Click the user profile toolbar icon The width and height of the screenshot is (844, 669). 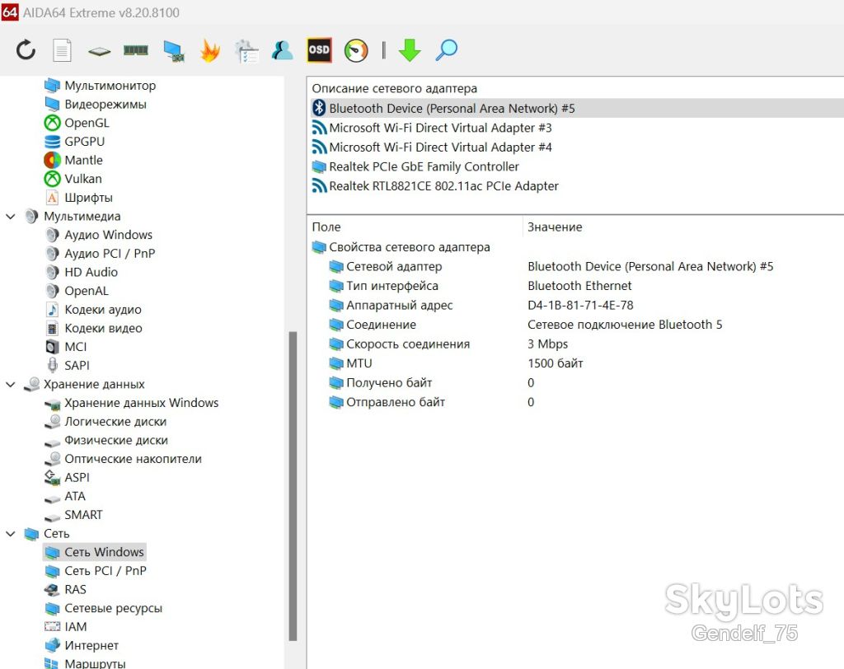coord(282,50)
